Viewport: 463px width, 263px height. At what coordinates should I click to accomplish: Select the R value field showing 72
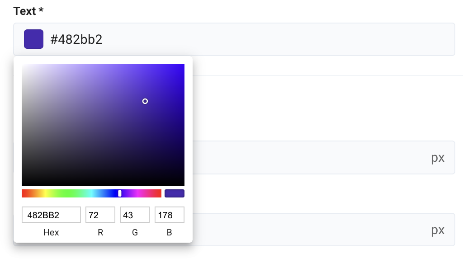(100, 215)
